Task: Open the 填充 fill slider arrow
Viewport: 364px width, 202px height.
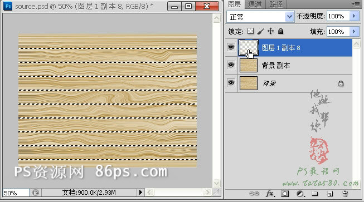Action: click(354, 31)
